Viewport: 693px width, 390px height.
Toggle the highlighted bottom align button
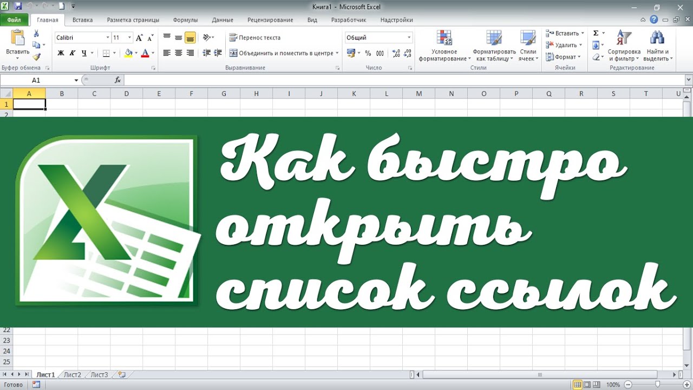click(190, 37)
